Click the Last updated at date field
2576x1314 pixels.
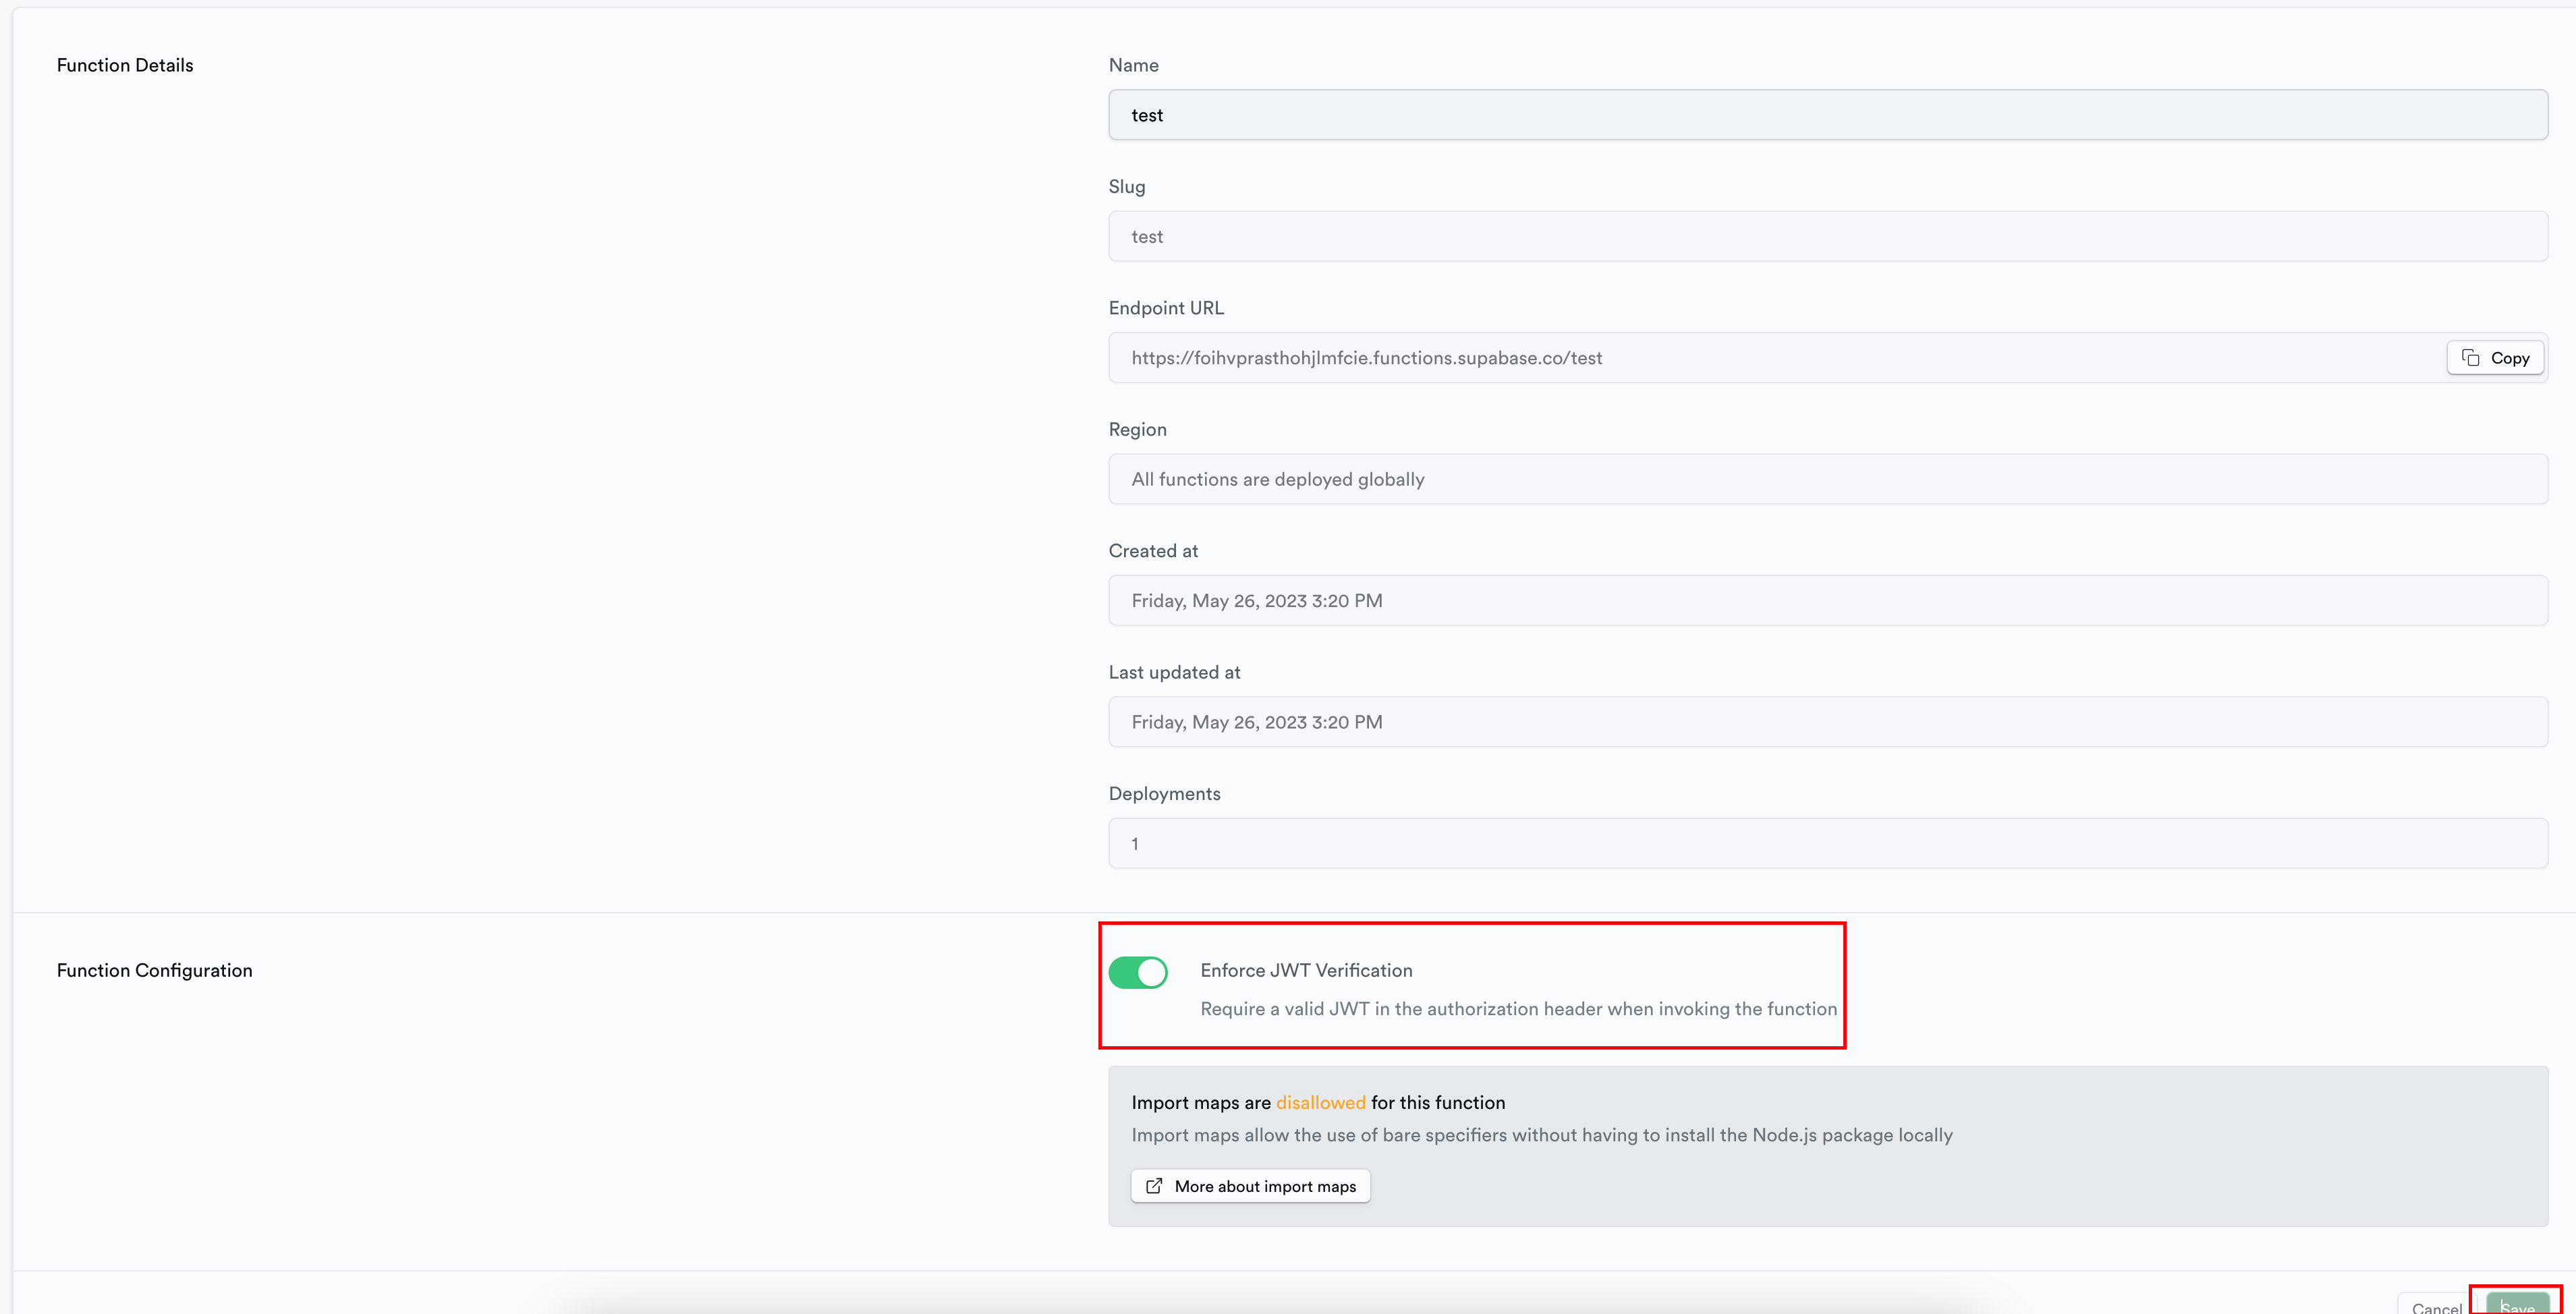pos(1827,722)
